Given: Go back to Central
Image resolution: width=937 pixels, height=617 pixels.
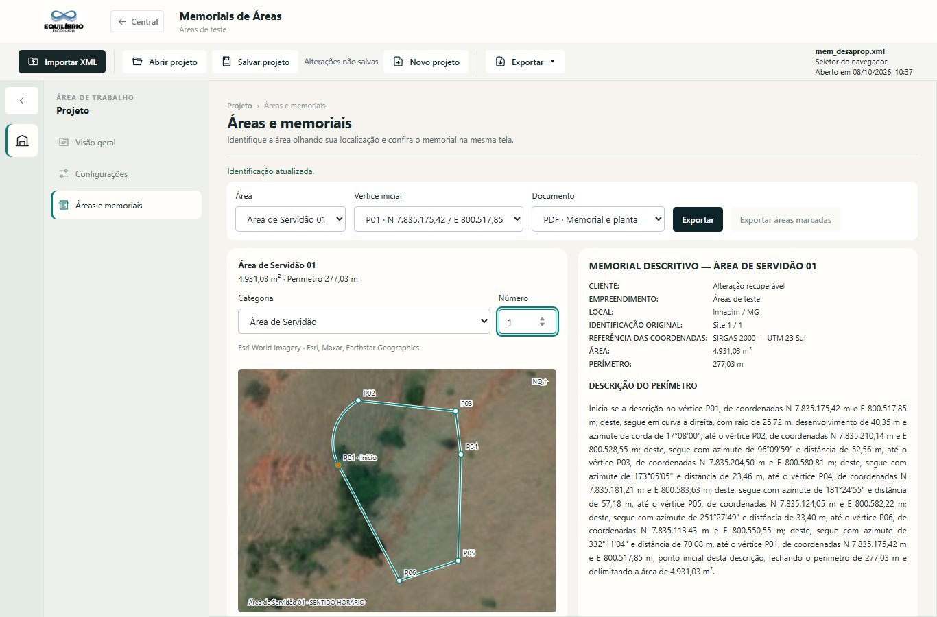Looking at the screenshot, I should [137, 21].
